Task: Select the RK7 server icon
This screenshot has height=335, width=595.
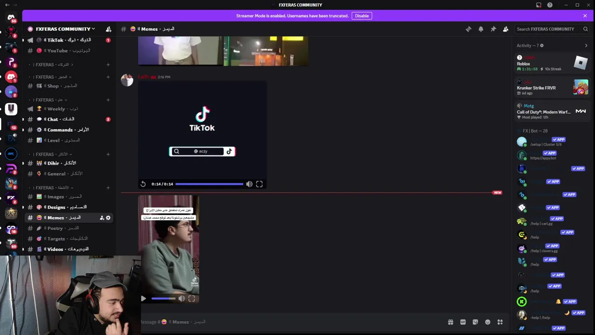Action: [11, 214]
